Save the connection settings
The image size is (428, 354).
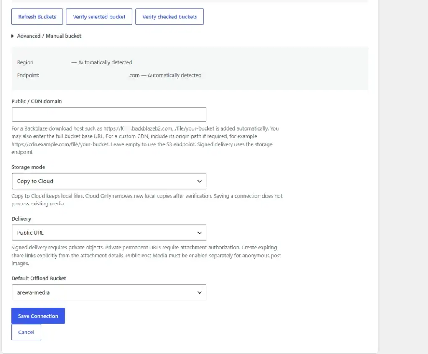[x=38, y=316]
